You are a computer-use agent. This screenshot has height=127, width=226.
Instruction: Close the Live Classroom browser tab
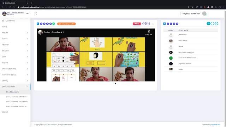pyautogui.click(x=27, y=3)
